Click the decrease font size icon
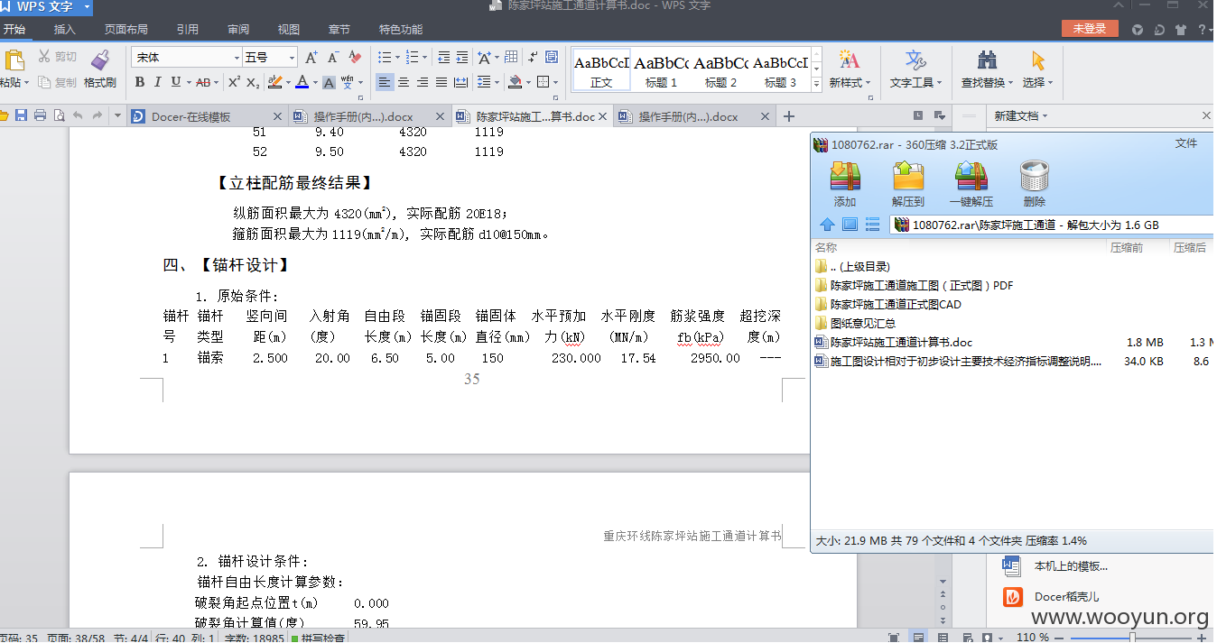The image size is (1217, 643). 332,57
